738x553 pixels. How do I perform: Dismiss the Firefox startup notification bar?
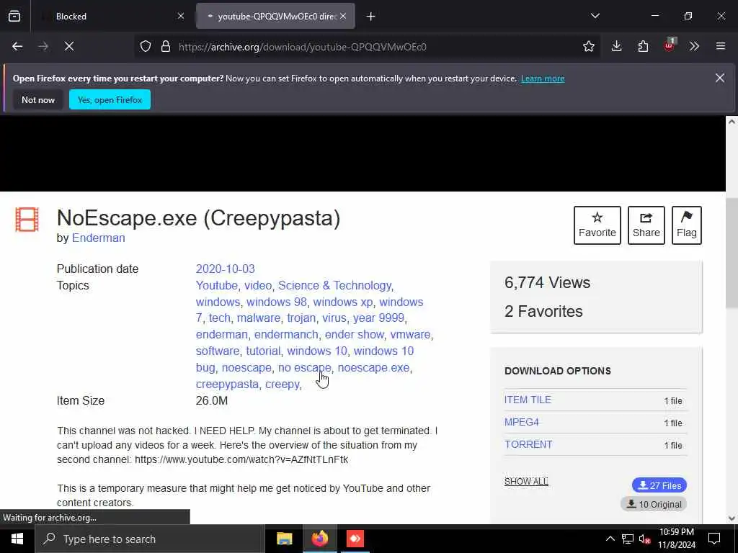click(720, 78)
